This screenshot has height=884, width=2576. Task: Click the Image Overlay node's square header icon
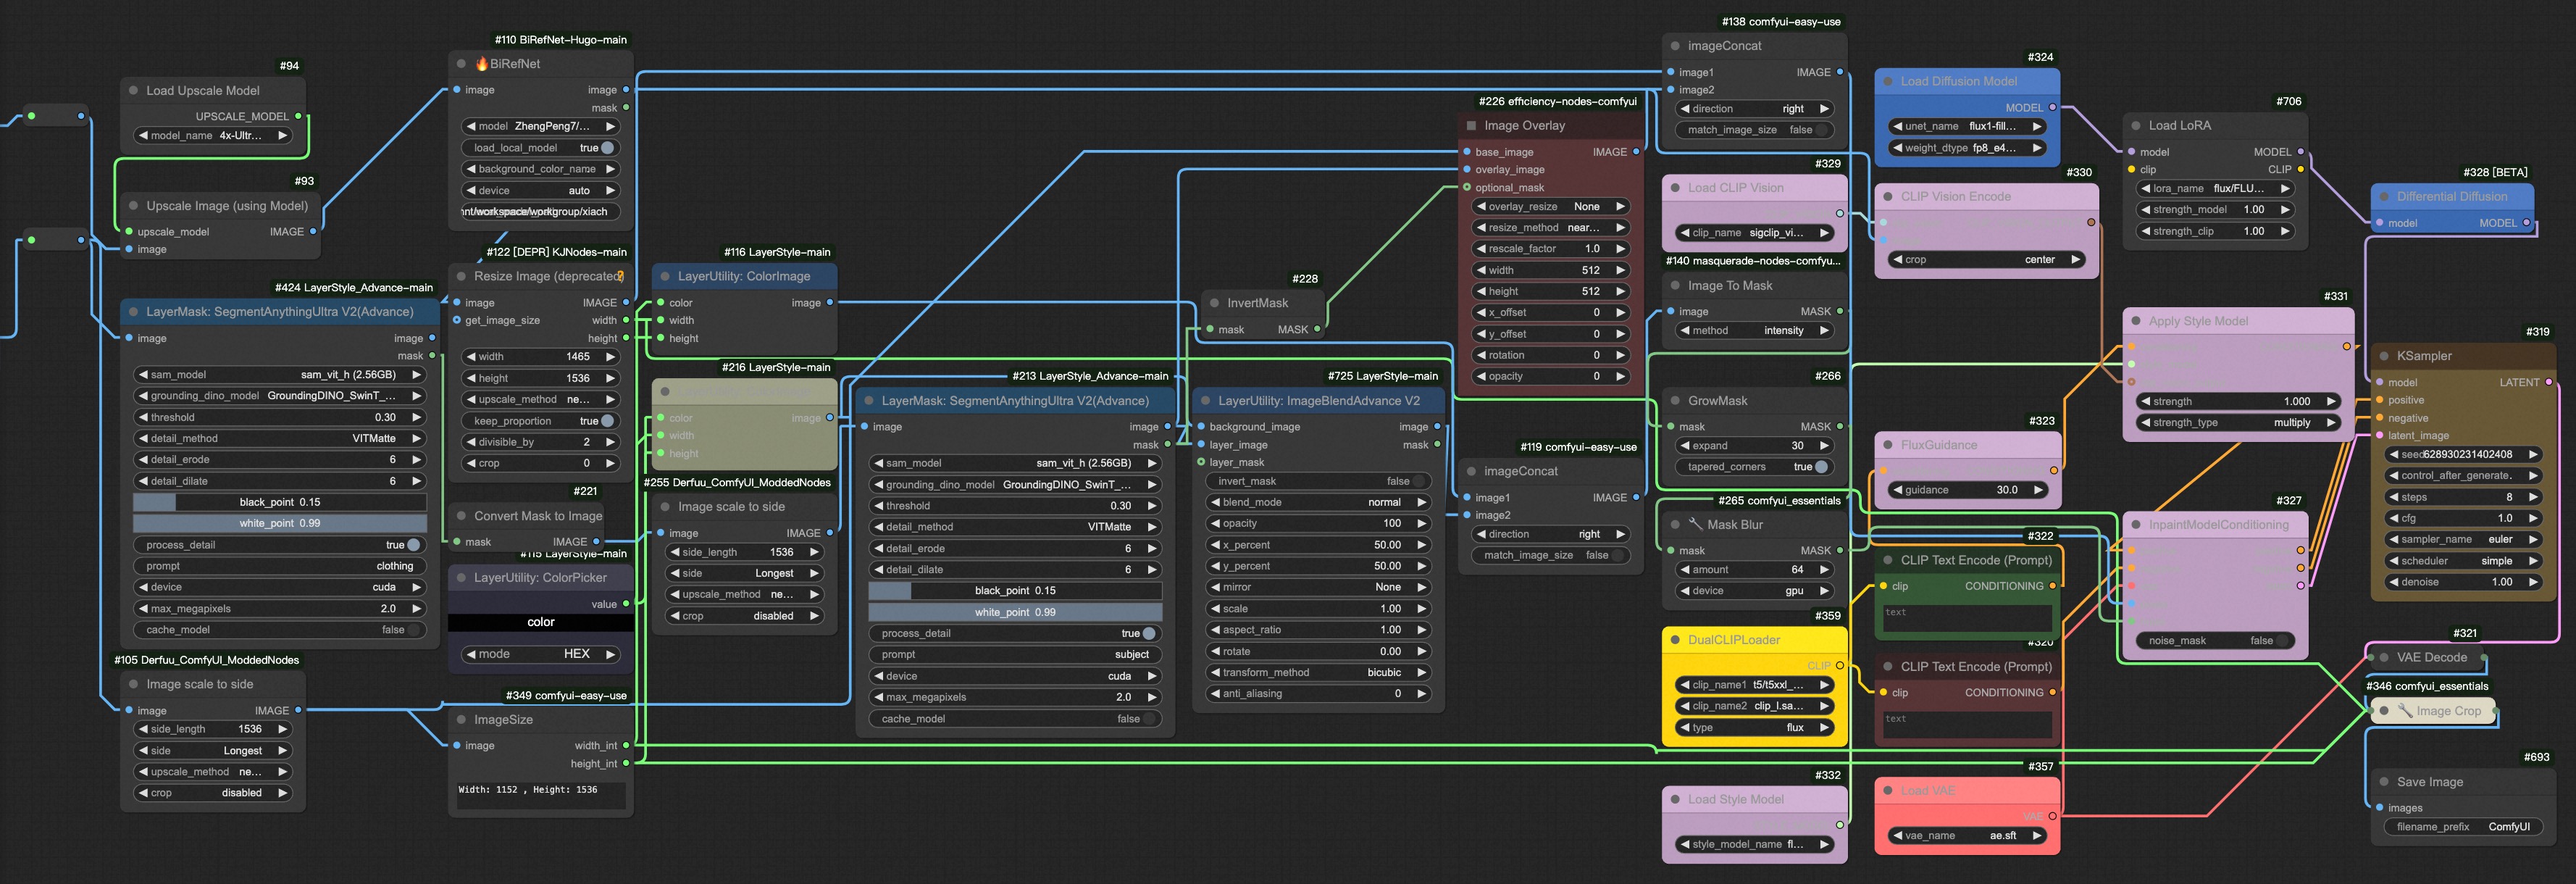pos(1471,126)
